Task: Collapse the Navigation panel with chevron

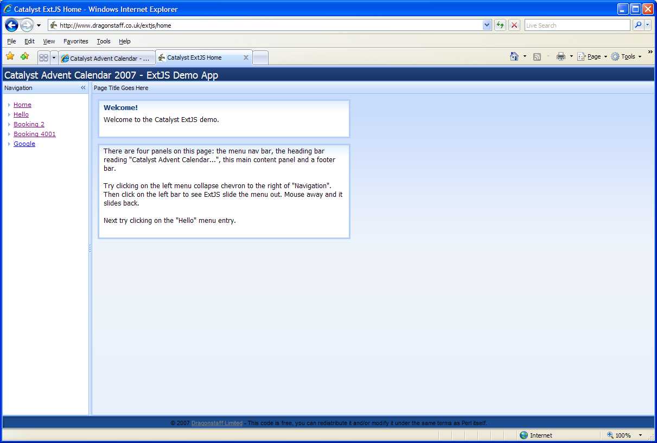Action: (83, 88)
